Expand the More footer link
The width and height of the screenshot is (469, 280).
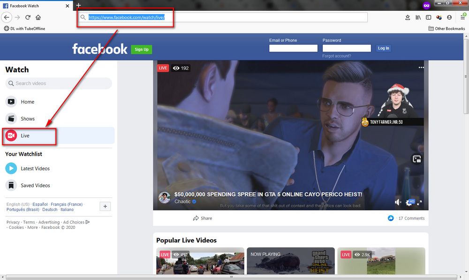[x=33, y=227]
